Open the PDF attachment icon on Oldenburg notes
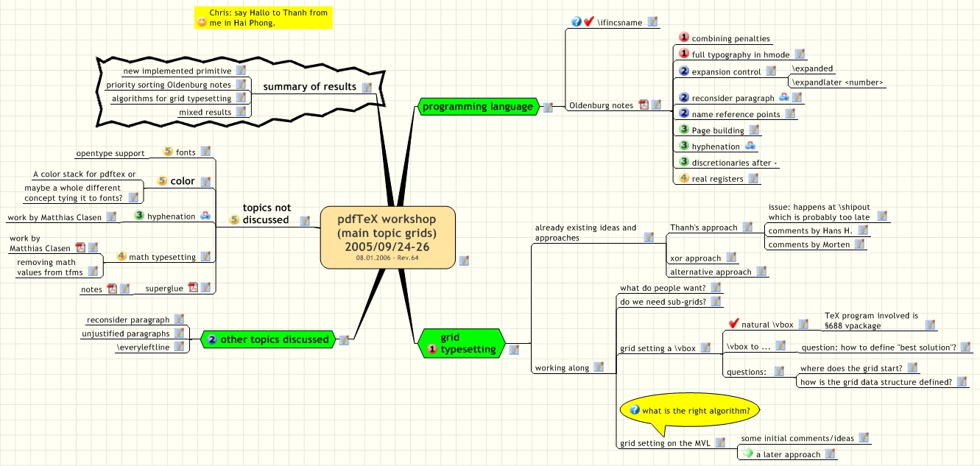This screenshot has width=980, height=466. pos(643,105)
